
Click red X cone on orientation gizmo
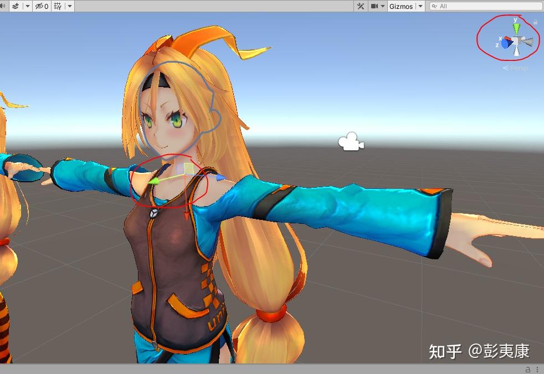pos(507,38)
